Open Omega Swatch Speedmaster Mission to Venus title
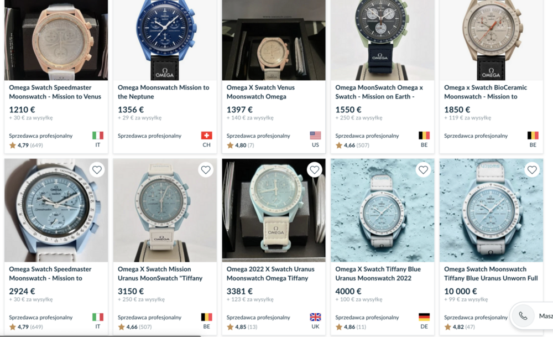This screenshot has width=553, height=337. coord(55,92)
